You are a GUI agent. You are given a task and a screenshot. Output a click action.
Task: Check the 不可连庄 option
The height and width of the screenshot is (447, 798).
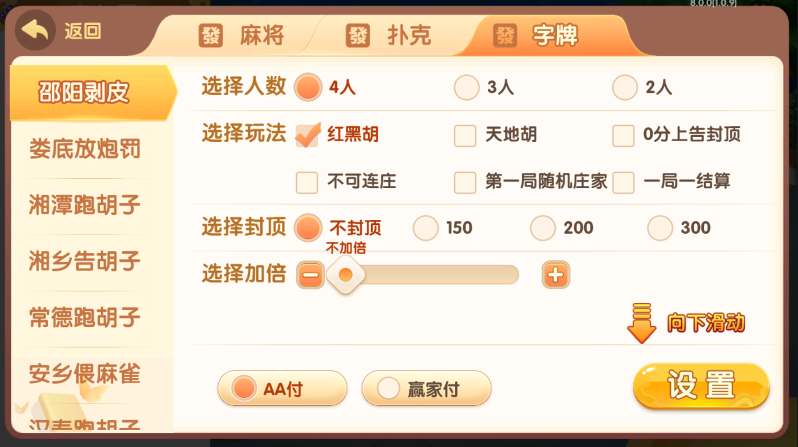point(307,182)
